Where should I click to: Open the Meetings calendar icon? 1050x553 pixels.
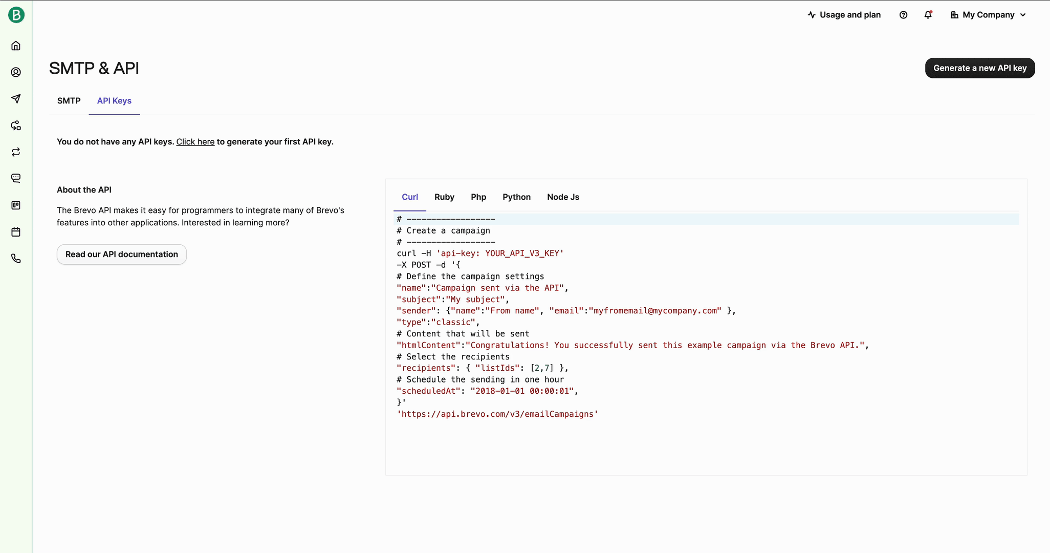[16, 232]
